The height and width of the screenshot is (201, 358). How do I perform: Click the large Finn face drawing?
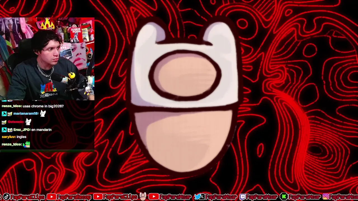[185, 98]
